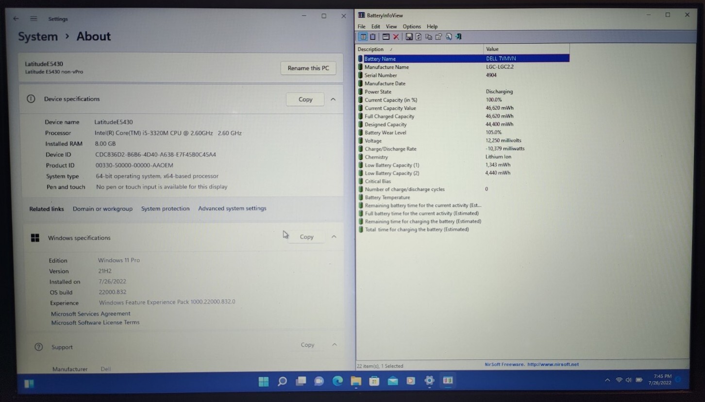
Task: Click Copy Selected Items toolbar icon
Action: (429, 37)
